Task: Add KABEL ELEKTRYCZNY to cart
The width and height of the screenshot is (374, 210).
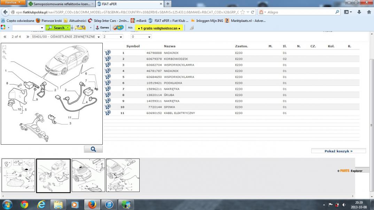Action: 108,113
